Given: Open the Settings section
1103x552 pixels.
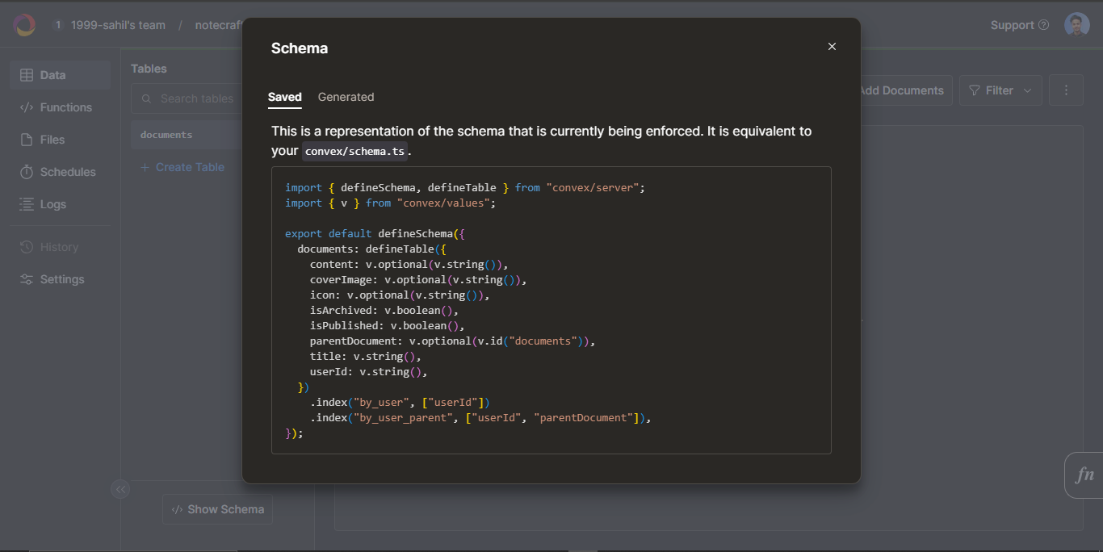Looking at the screenshot, I should point(60,279).
